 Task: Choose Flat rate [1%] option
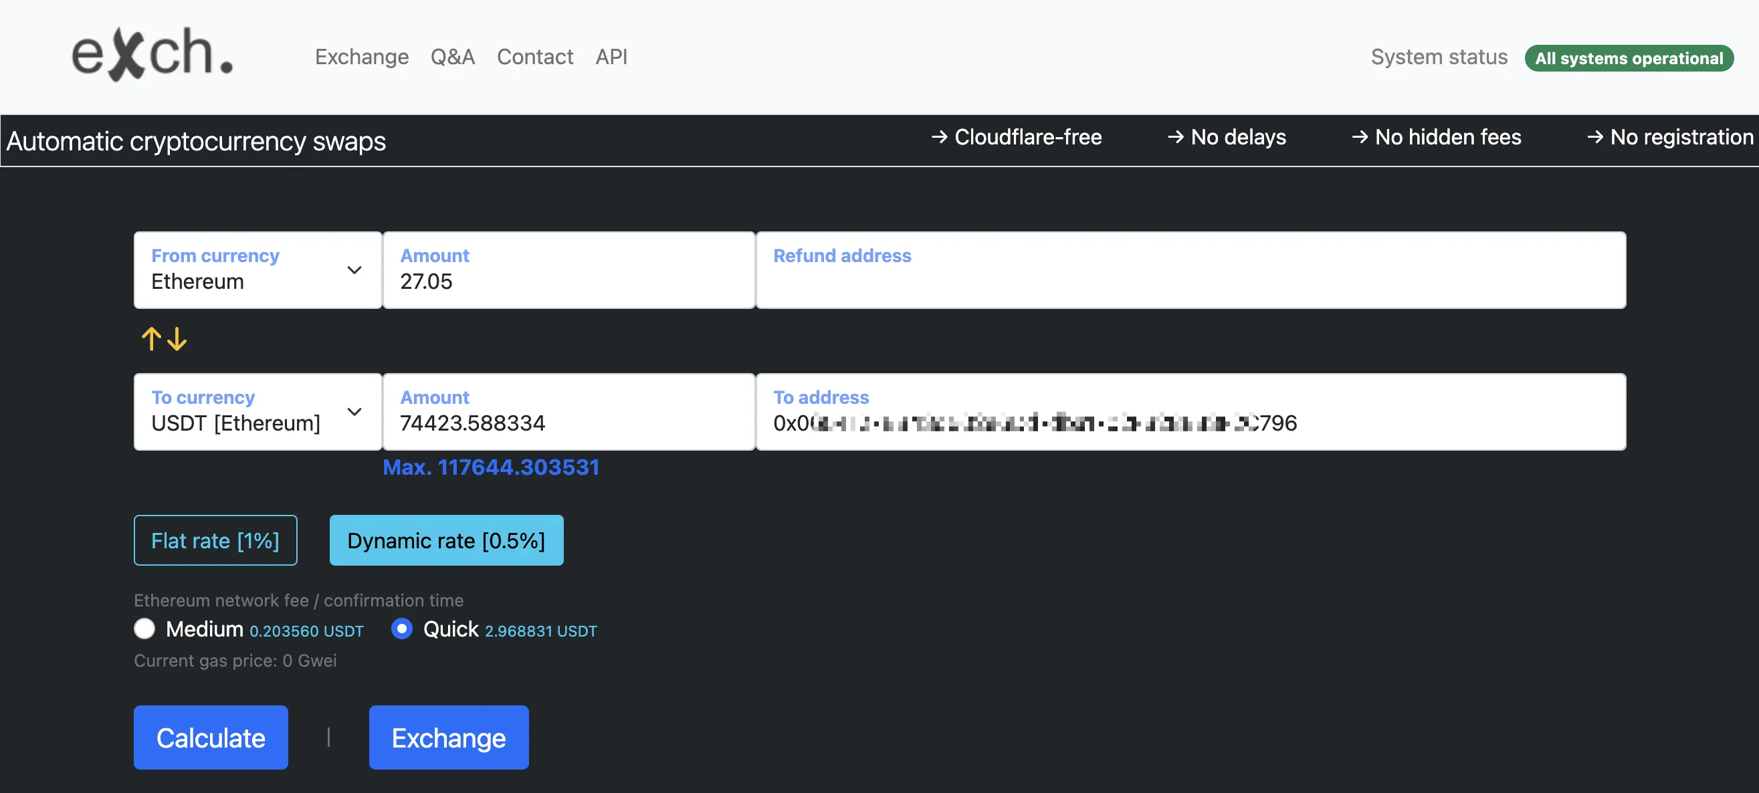[215, 540]
